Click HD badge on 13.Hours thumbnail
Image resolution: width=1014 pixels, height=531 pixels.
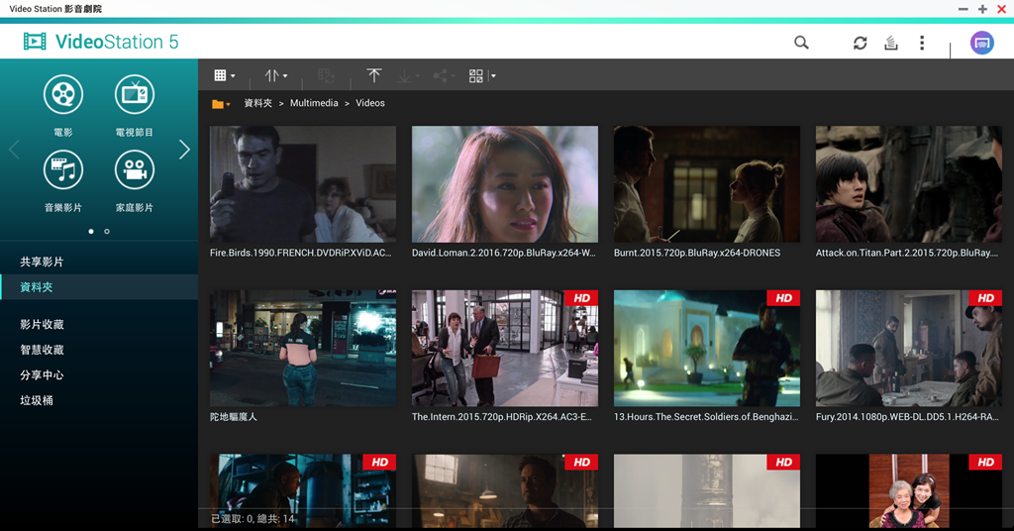coord(783,298)
